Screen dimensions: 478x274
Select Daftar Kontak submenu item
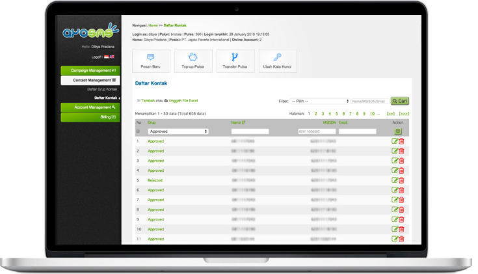coord(107,99)
